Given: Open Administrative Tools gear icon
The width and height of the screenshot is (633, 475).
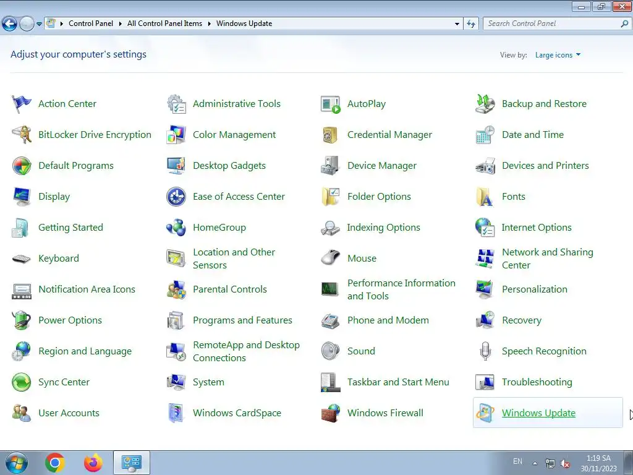Looking at the screenshot, I should tap(176, 104).
